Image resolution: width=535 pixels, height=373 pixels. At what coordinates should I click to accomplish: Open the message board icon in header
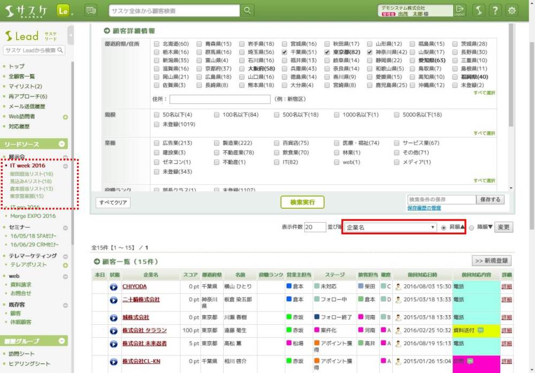[91, 11]
